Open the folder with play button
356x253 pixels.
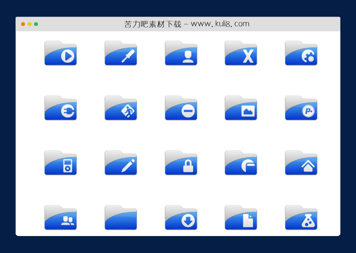pos(60,53)
